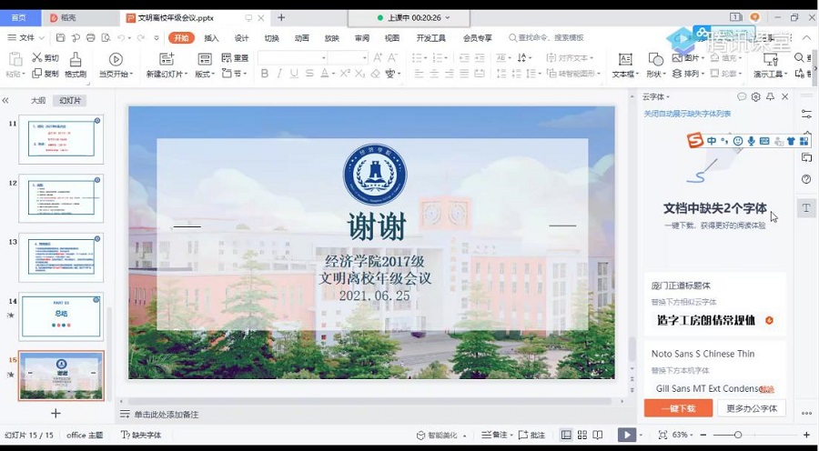The width and height of the screenshot is (819, 451).
Task: Select slide 14 thumbnail 总结
Action: [x=61, y=316]
